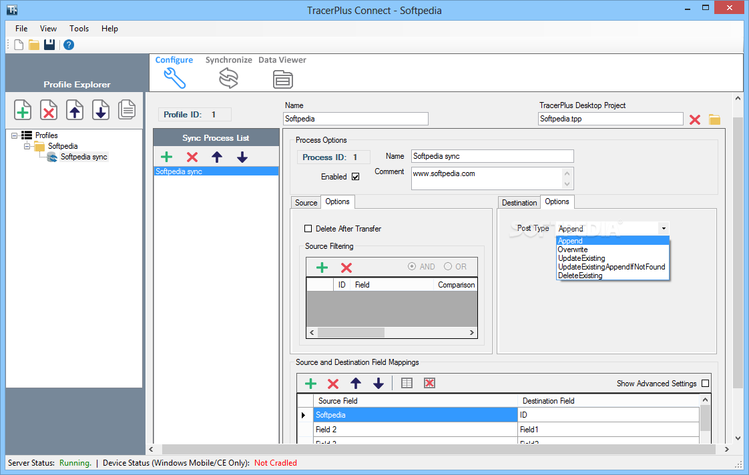Click the source filter horizontal scrollbar thumb
749x475 pixels.
coord(350,332)
